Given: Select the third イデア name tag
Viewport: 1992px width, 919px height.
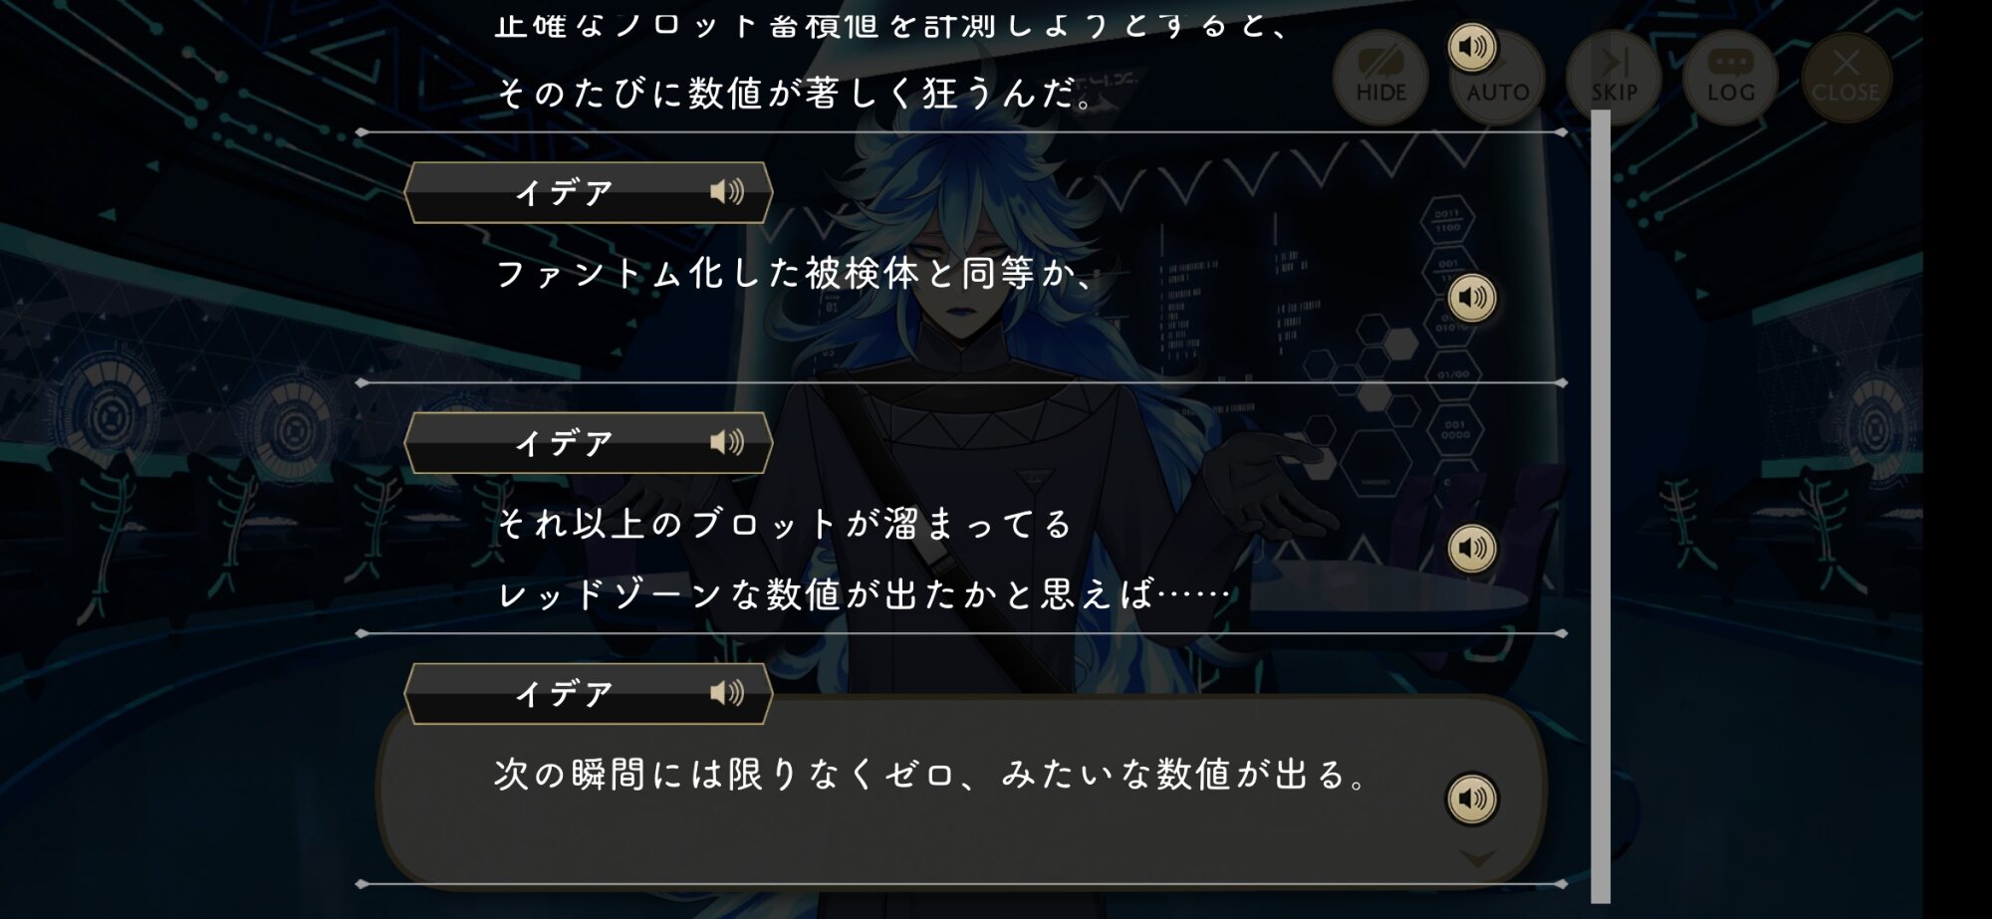Looking at the screenshot, I should (x=589, y=694).
